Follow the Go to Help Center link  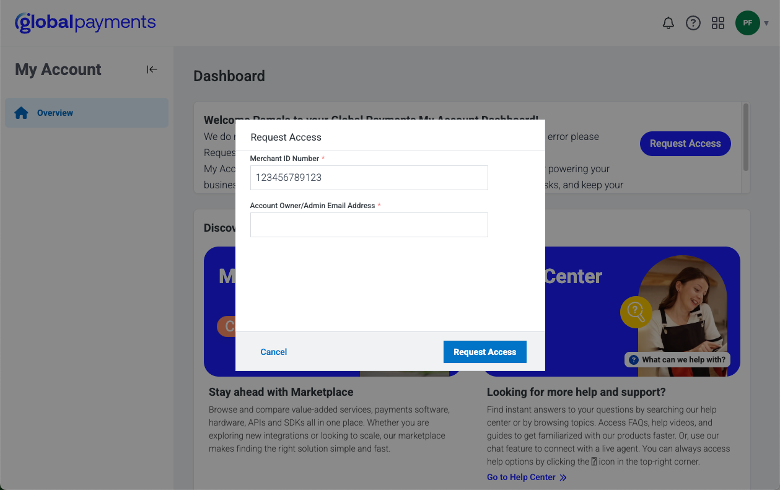coord(521,478)
